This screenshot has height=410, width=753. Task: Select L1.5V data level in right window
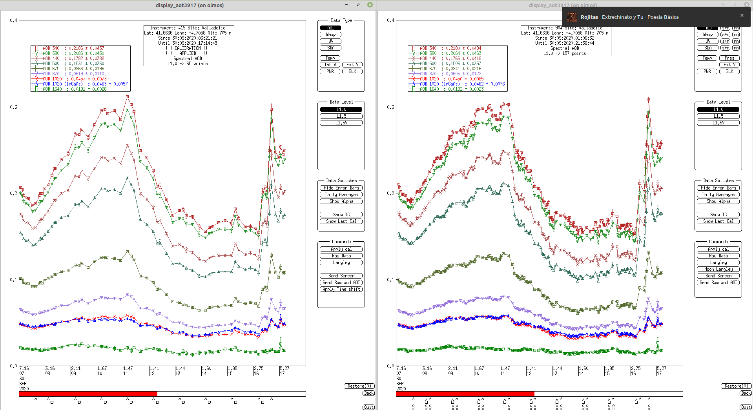coord(718,123)
